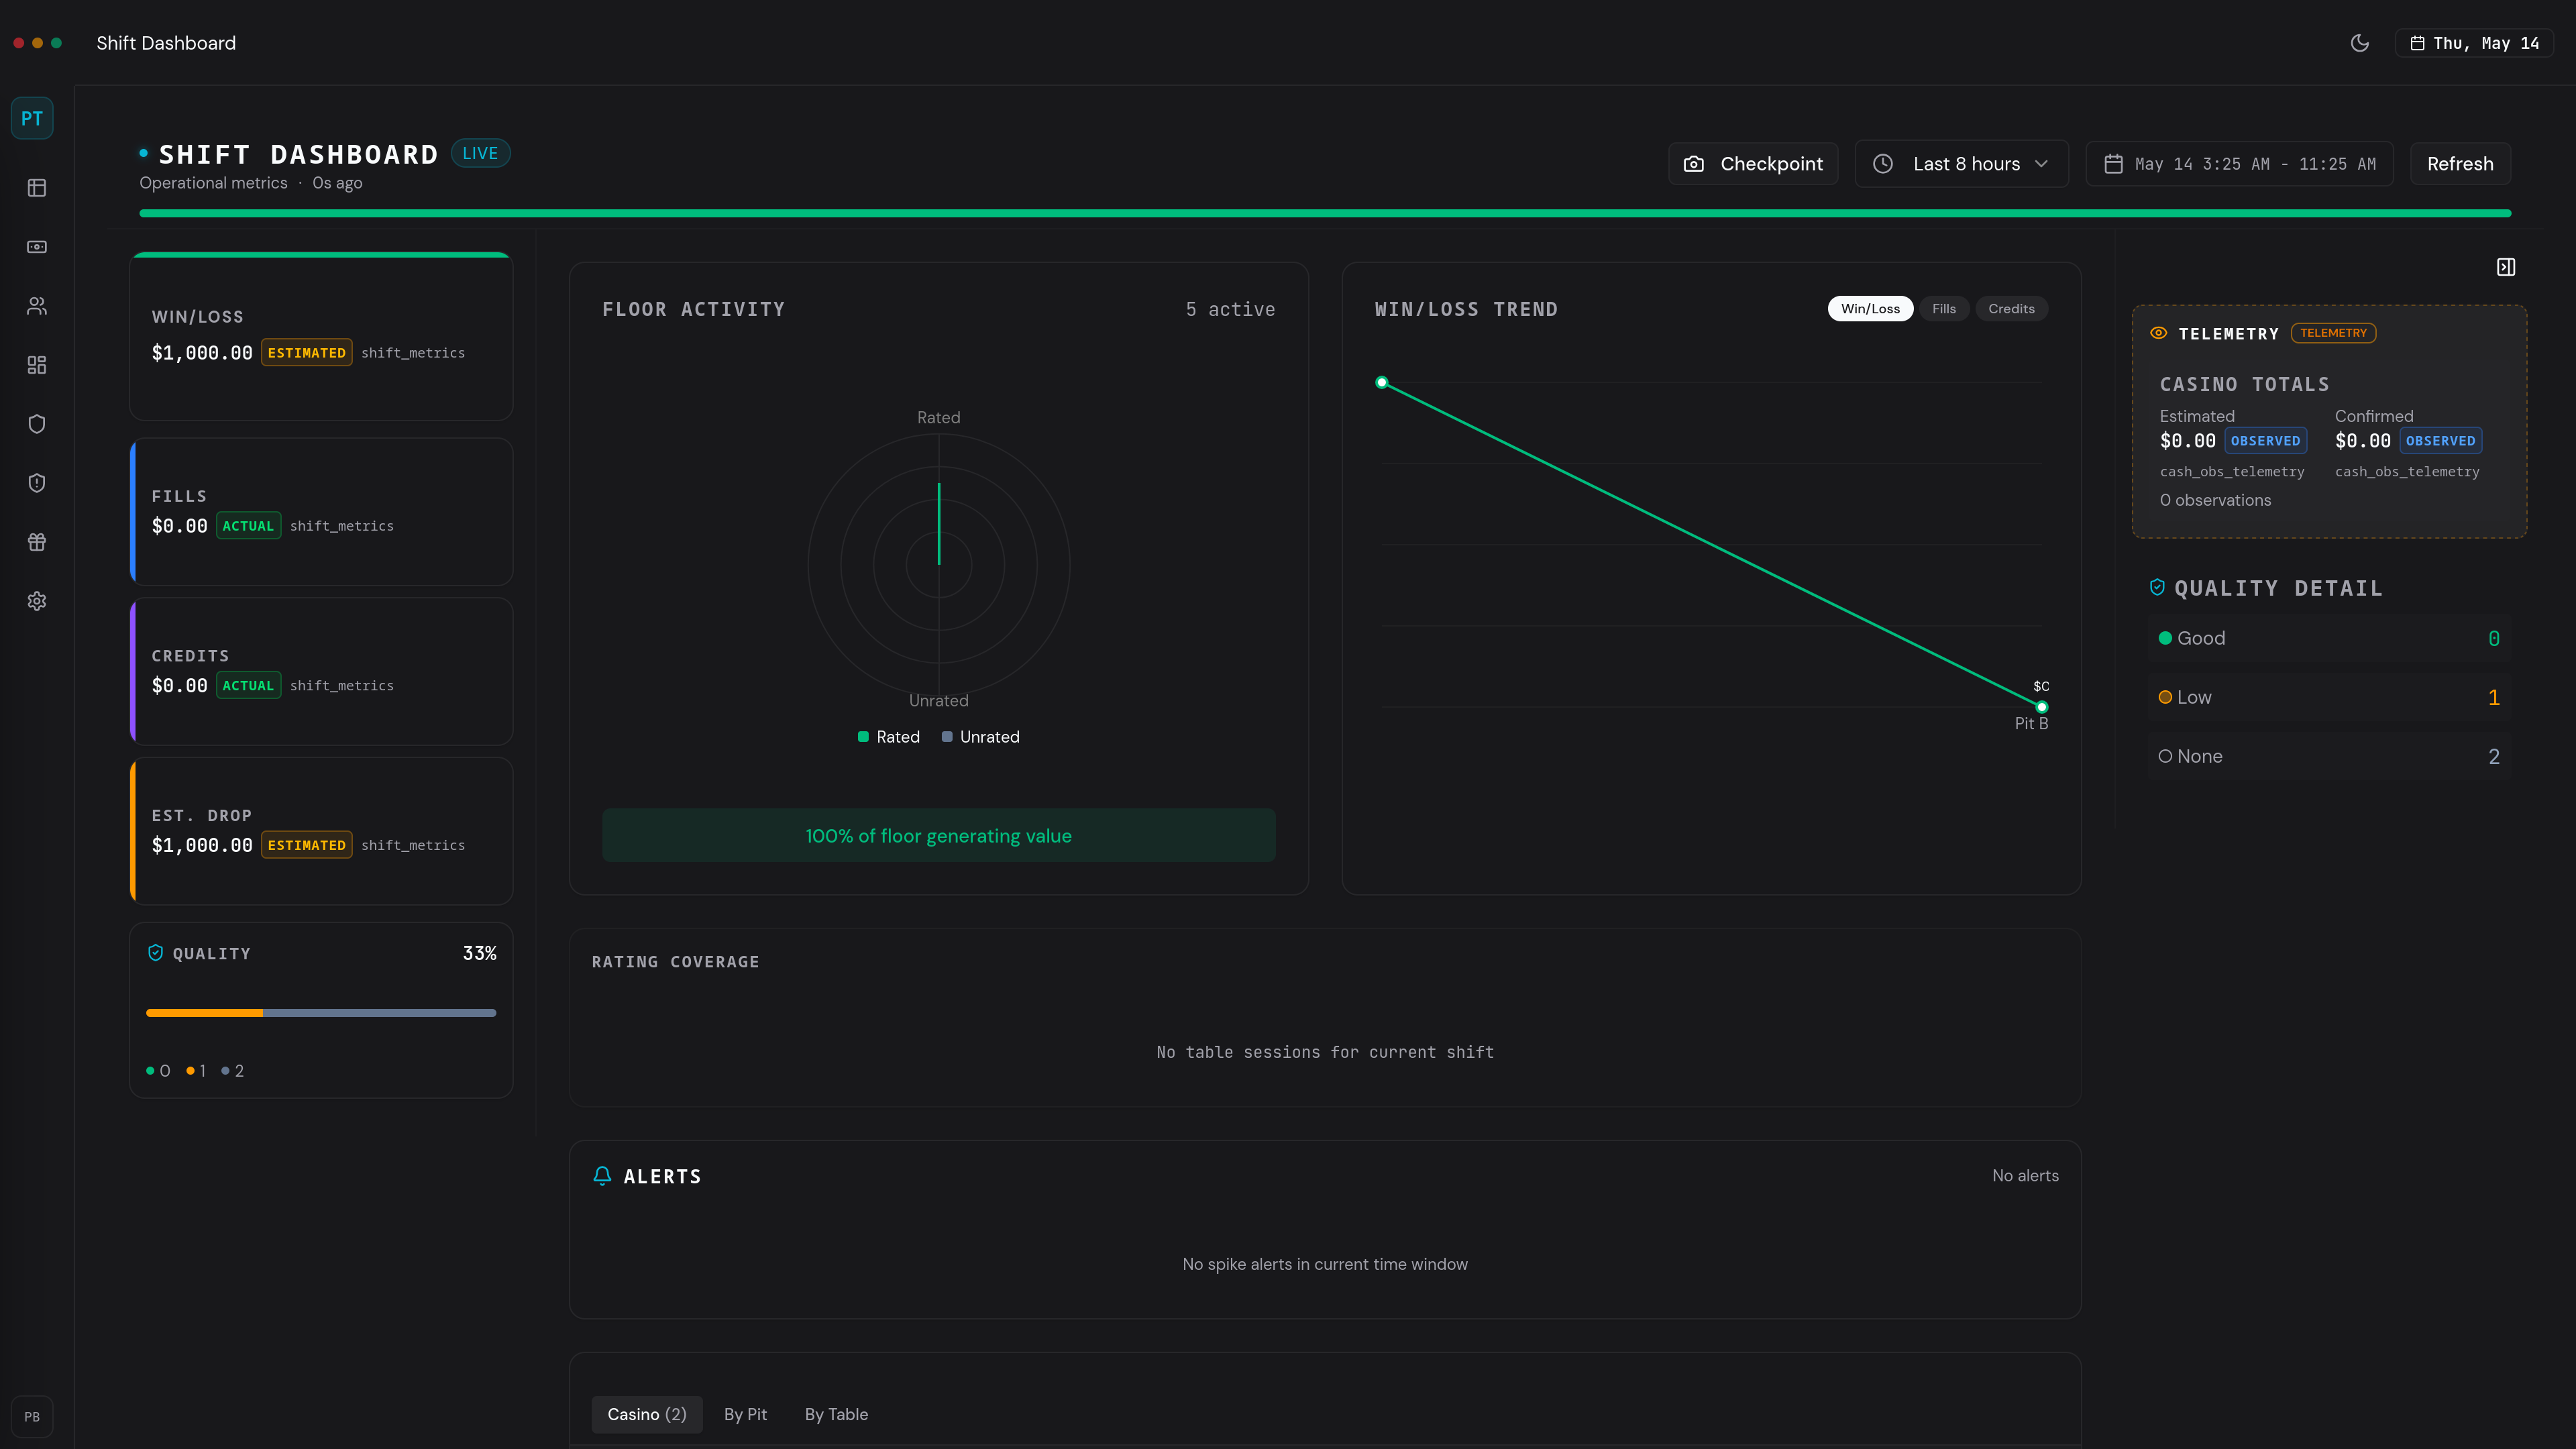Image resolution: width=2576 pixels, height=1449 pixels.
Task: Toggle the Unrated legend item
Action: coord(980,737)
